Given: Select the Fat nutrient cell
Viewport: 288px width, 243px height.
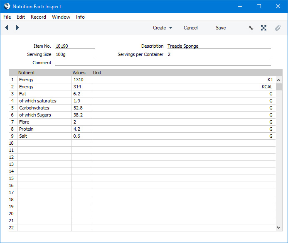Looking at the screenshot, I should tap(44, 94).
